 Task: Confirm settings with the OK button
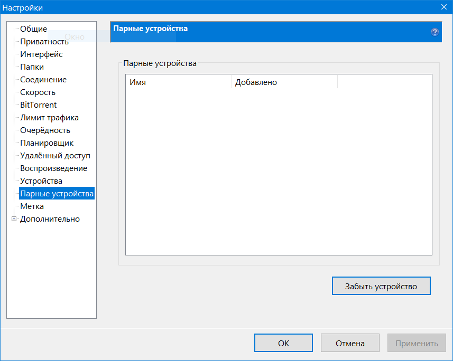coord(283,343)
